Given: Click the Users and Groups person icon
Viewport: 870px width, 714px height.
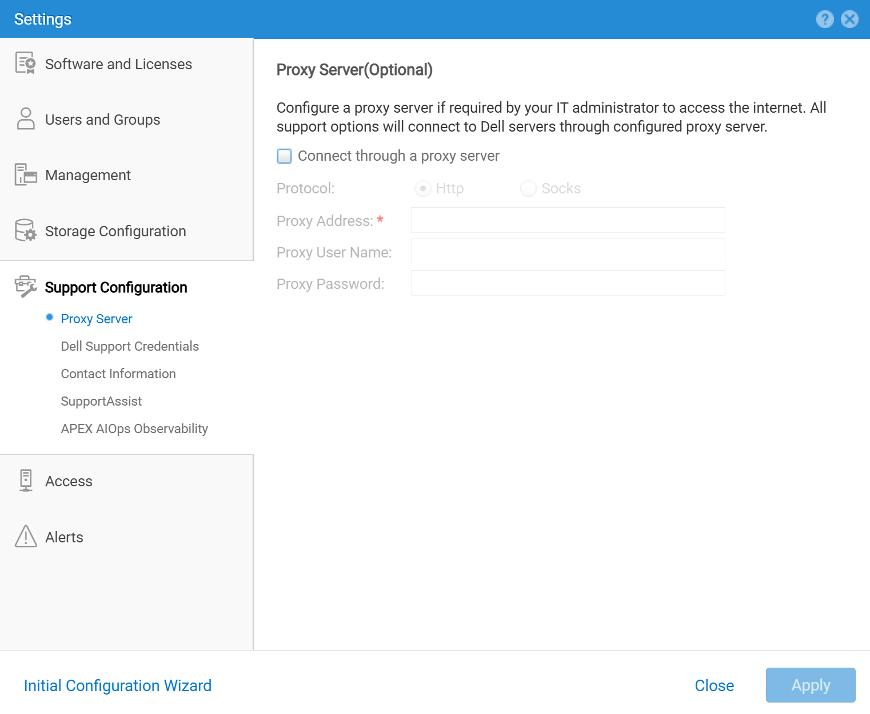Looking at the screenshot, I should pos(26,119).
